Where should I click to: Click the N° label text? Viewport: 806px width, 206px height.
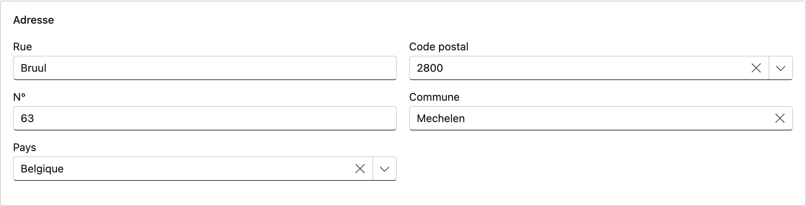19,97
